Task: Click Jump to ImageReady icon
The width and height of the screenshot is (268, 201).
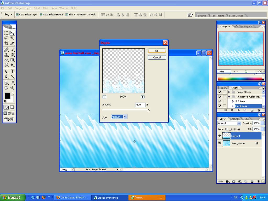Action: [7, 119]
